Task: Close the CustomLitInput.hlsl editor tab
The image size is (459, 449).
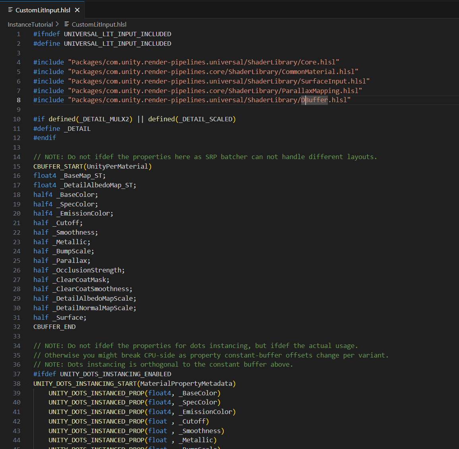Action: click(77, 10)
